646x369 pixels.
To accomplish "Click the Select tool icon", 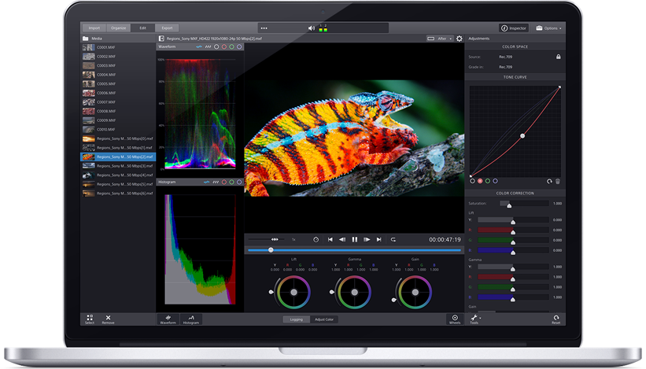I will click(x=89, y=317).
